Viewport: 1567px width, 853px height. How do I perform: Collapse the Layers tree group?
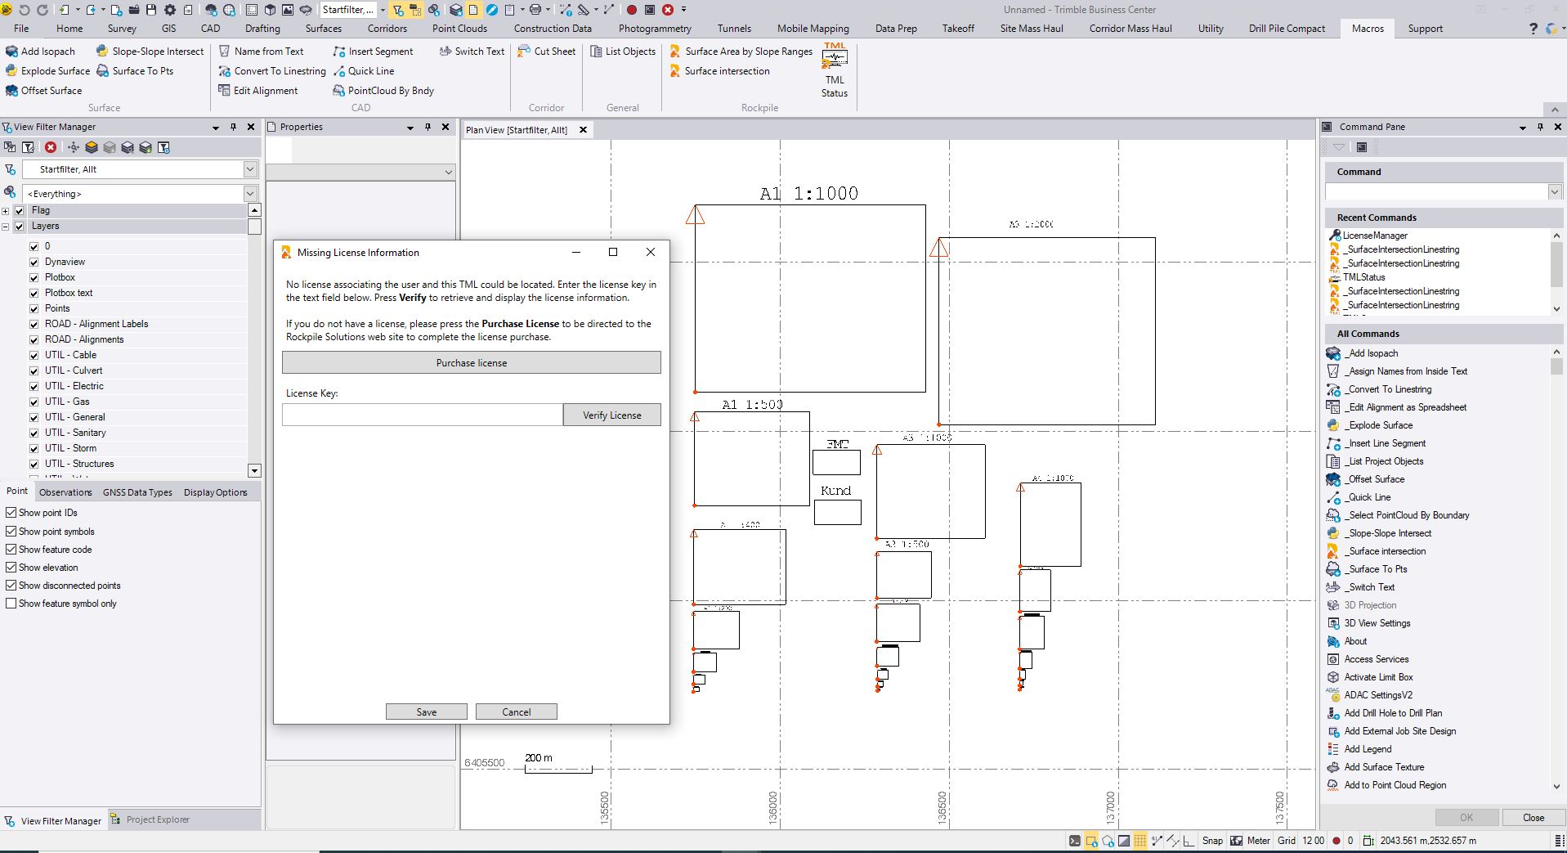click(x=6, y=227)
